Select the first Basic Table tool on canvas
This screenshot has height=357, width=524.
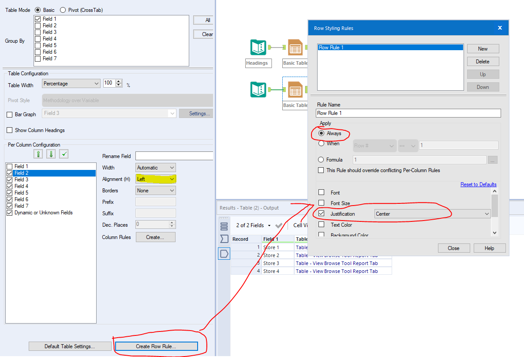296,48
